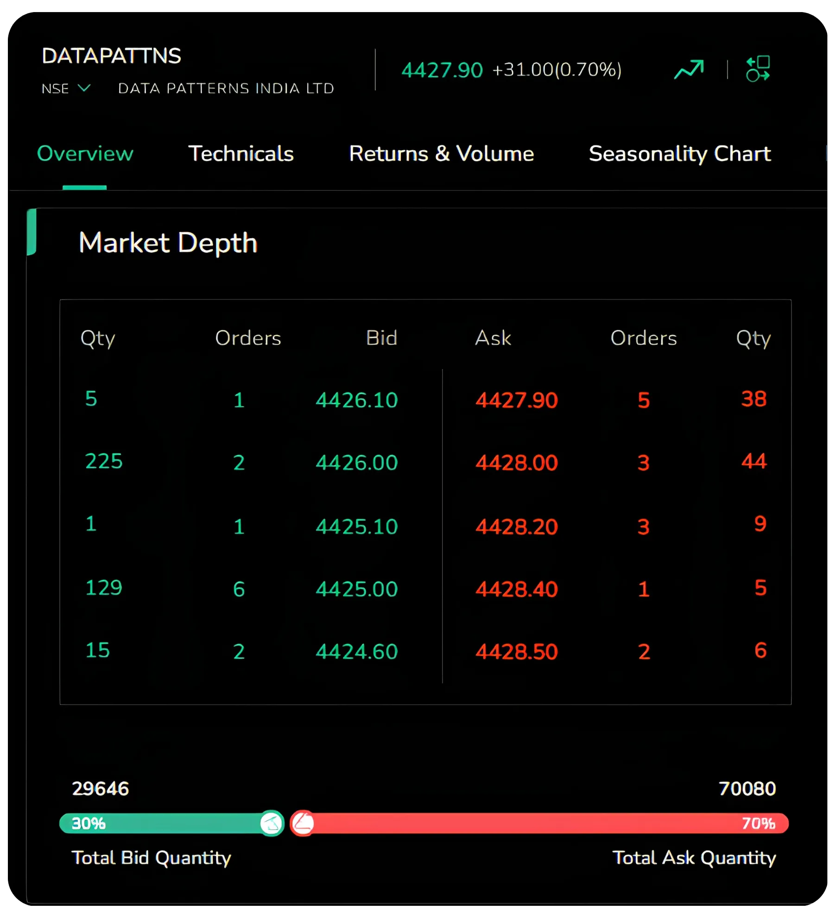Select bid price 4425.00
The height and width of the screenshot is (916, 836).
pos(357,589)
